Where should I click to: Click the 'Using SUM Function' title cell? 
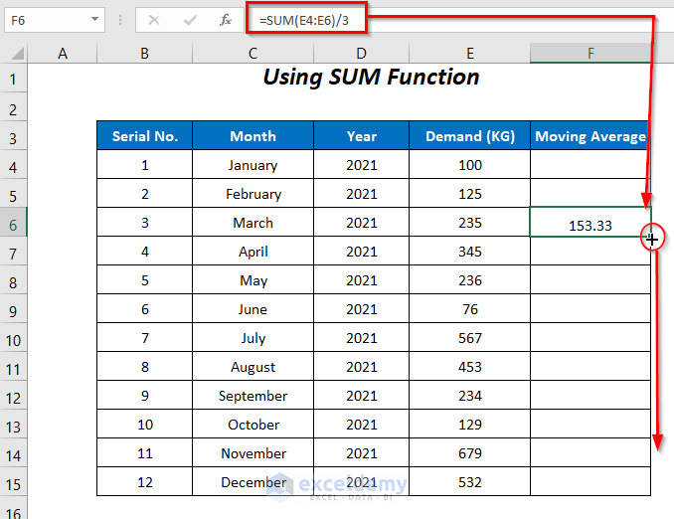pos(371,78)
